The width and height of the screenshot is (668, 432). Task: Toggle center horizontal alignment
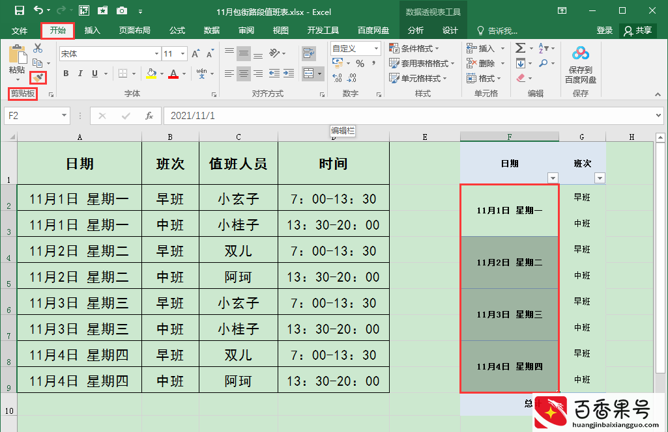pos(244,74)
